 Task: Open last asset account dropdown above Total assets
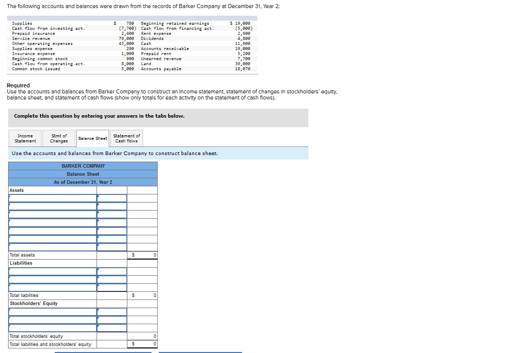point(53,247)
